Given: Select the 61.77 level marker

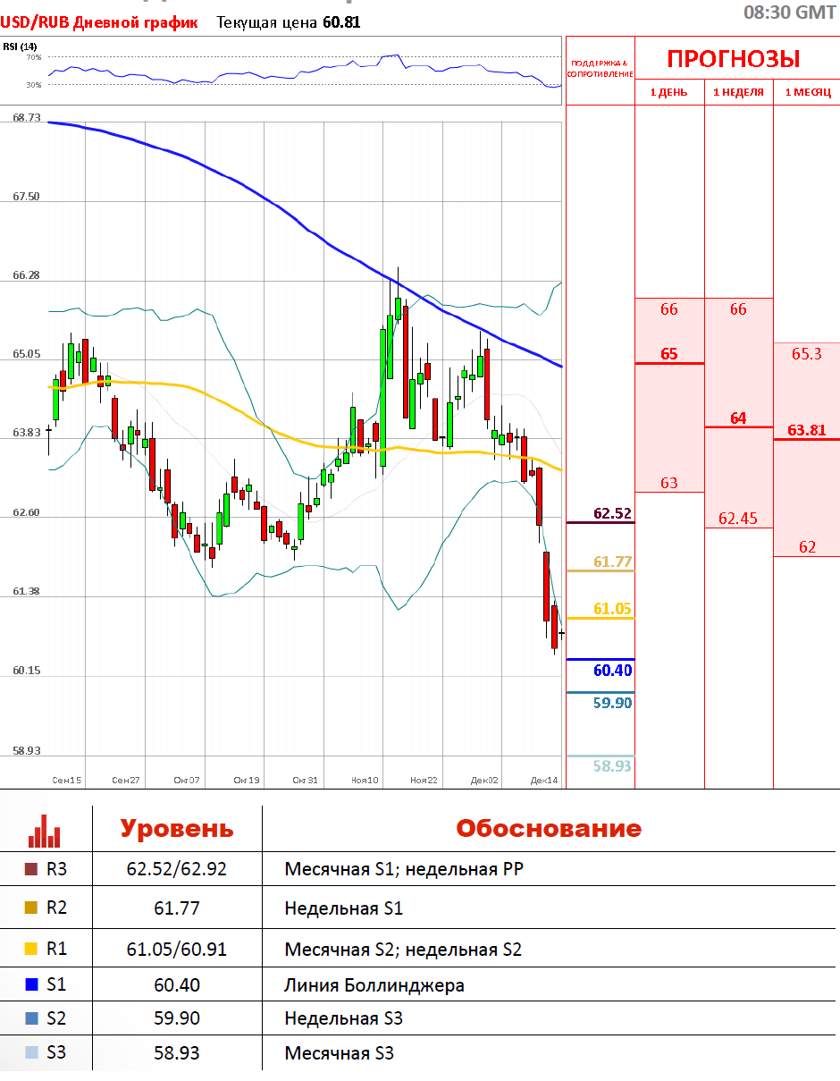Looking at the screenshot, I should (612, 562).
